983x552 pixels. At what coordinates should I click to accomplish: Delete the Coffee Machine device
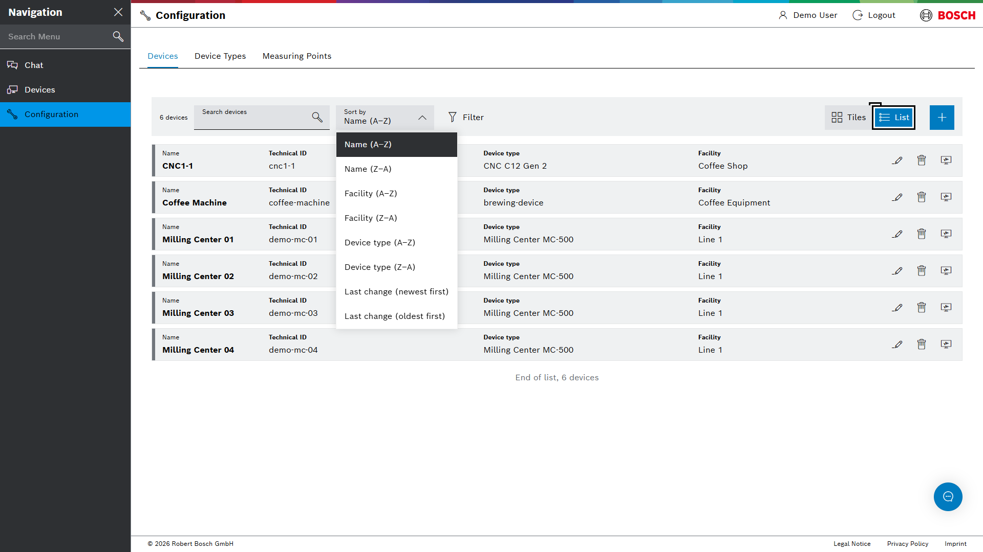coord(922,197)
